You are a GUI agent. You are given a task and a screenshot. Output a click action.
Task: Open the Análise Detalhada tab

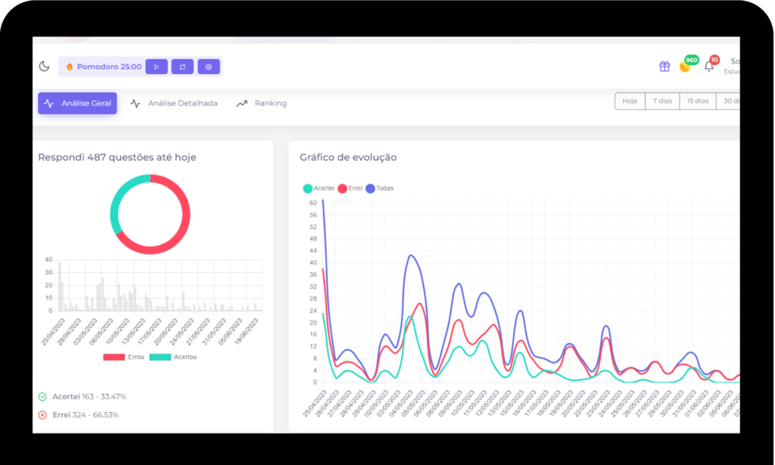click(174, 103)
